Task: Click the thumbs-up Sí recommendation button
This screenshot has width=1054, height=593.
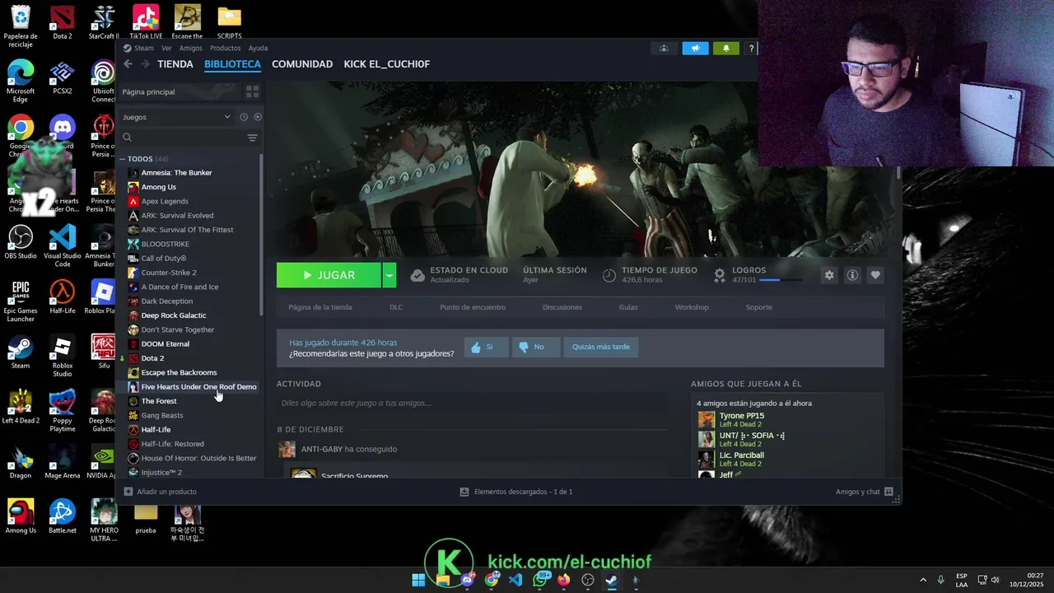Action: tap(485, 347)
